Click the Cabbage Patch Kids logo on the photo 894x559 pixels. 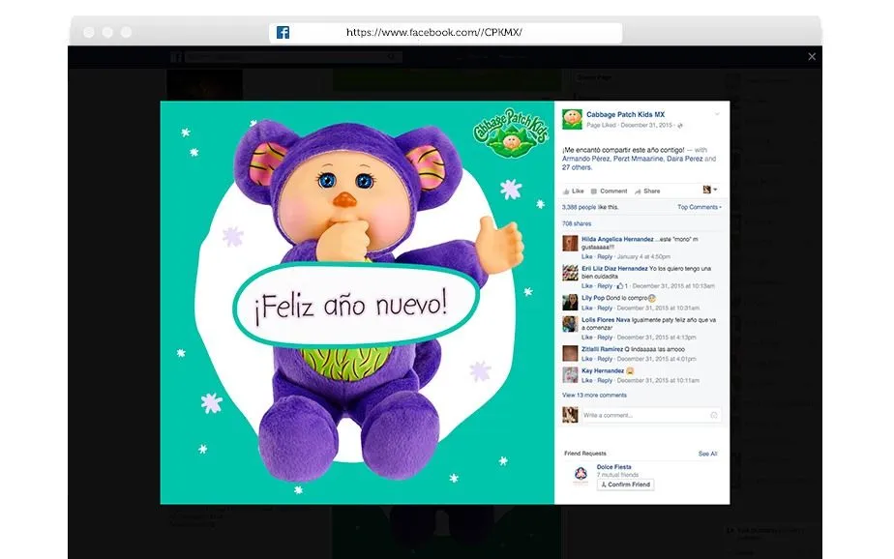pos(511,133)
